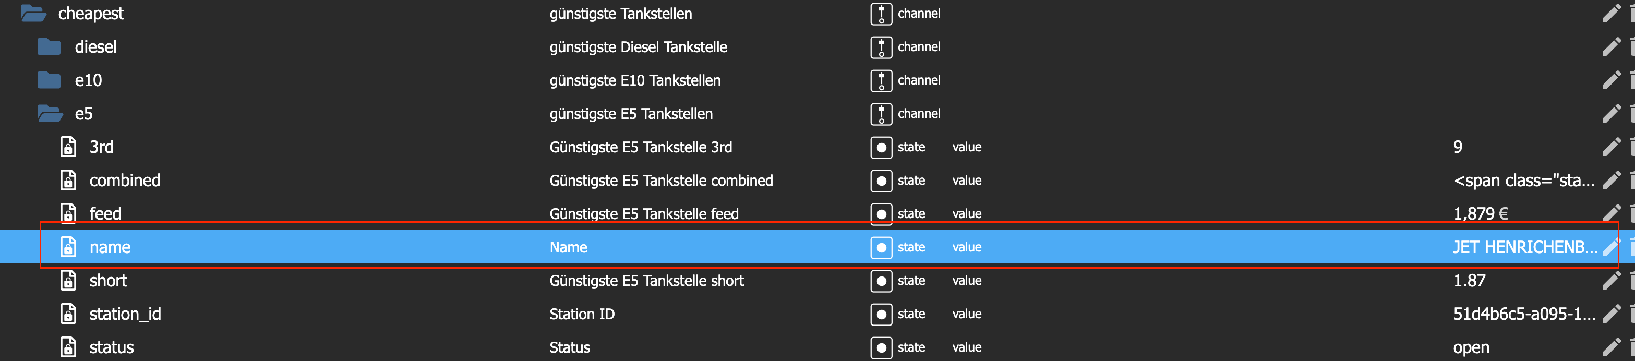
Task: Click the open value in status row
Action: click(x=1471, y=347)
